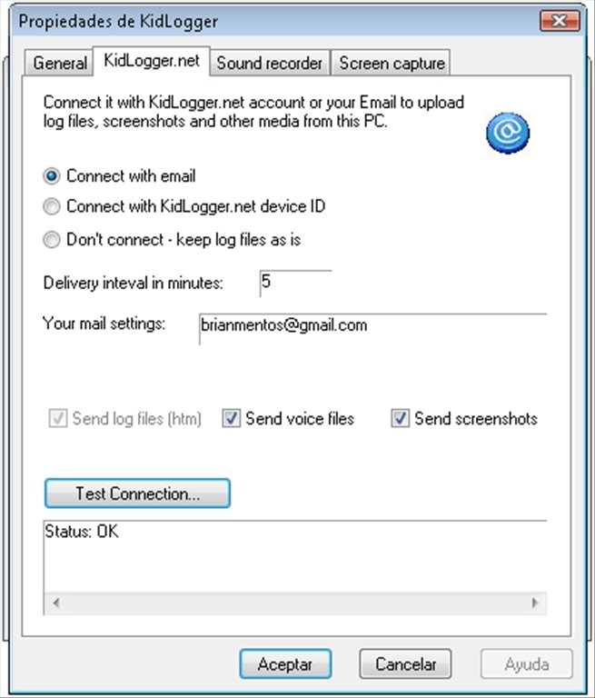
Task: Click Cancelar to discard changes
Action: click(x=405, y=663)
